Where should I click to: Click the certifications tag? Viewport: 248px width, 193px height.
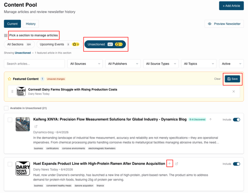53,149
